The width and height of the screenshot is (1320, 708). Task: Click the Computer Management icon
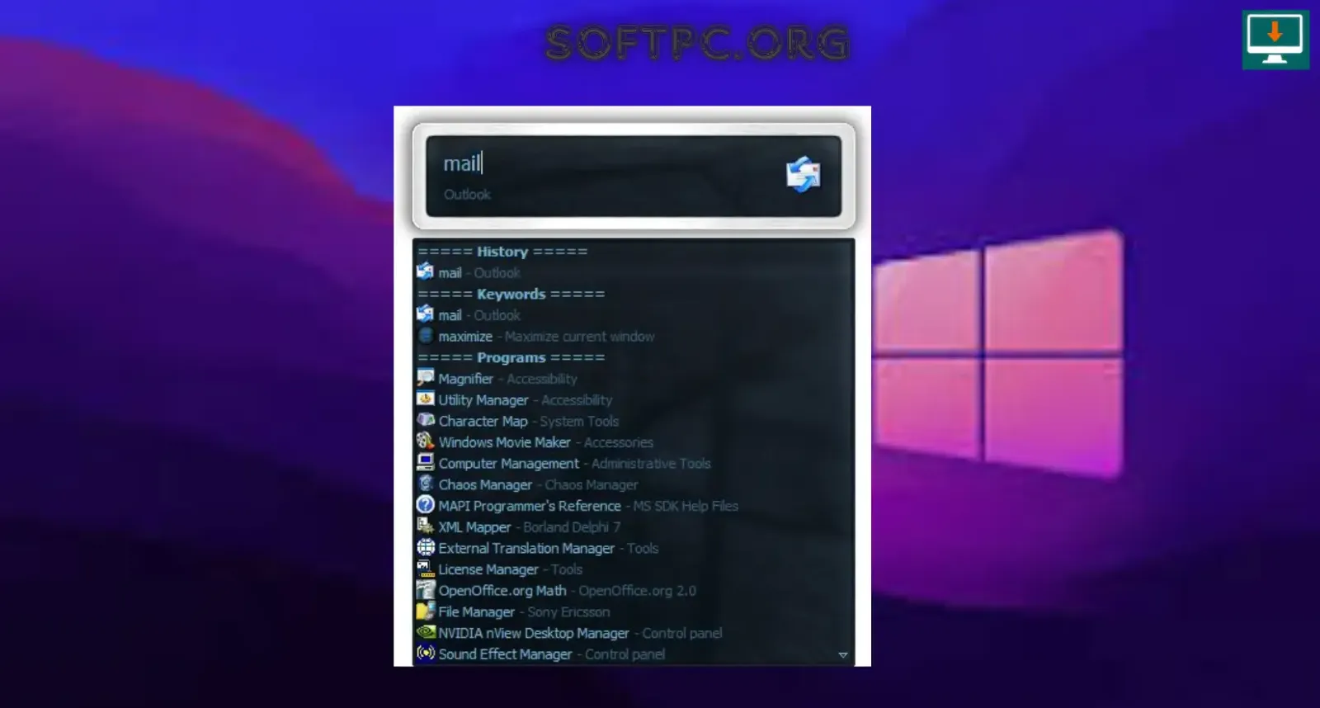point(426,463)
